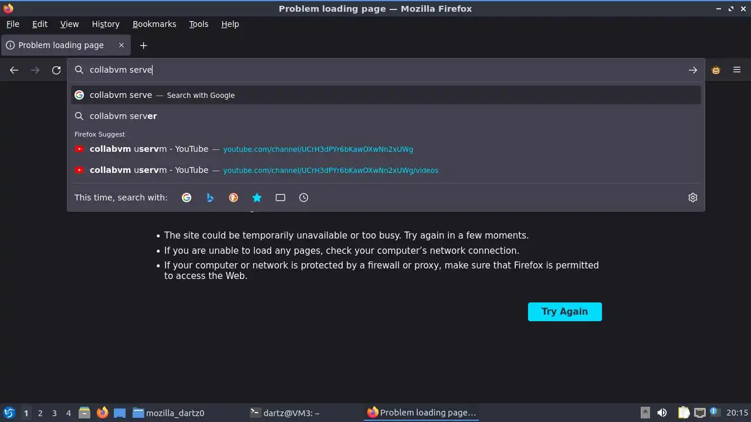
Task: Click the Problem loading page taskbar entry
Action: pyautogui.click(x=421, y=413)
